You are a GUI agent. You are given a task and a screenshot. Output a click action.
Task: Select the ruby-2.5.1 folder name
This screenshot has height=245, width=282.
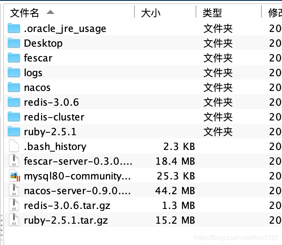(50, 132)
